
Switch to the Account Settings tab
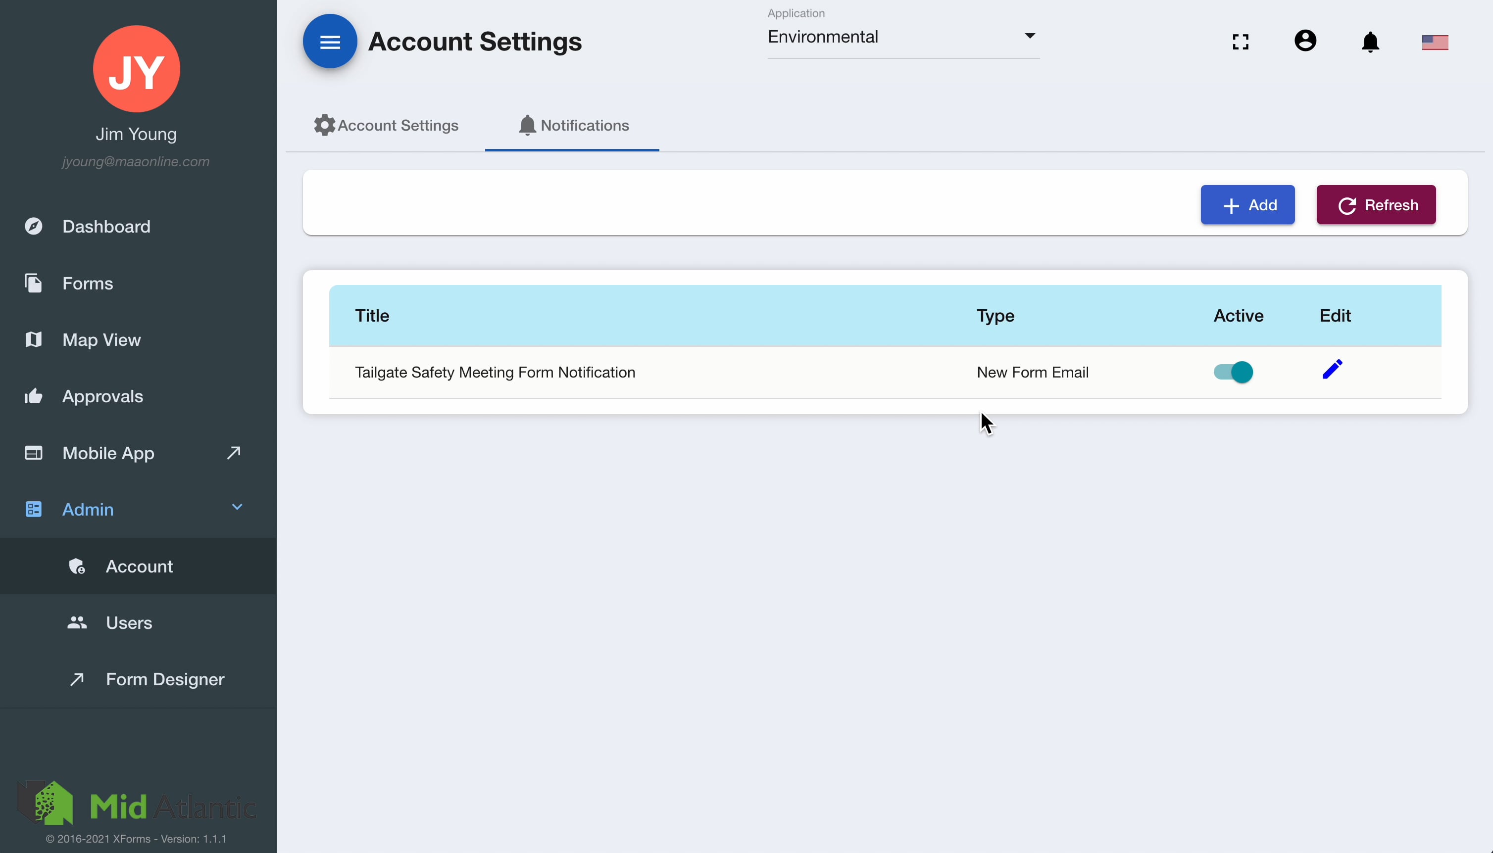386,125
